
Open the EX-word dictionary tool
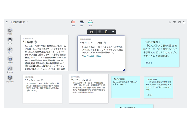coord(10,68)
